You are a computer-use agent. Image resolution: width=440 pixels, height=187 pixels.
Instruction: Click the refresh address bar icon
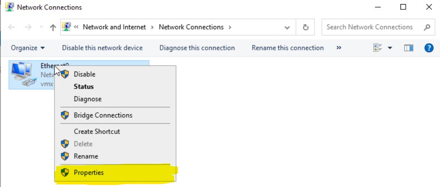[x=306, y=27]
